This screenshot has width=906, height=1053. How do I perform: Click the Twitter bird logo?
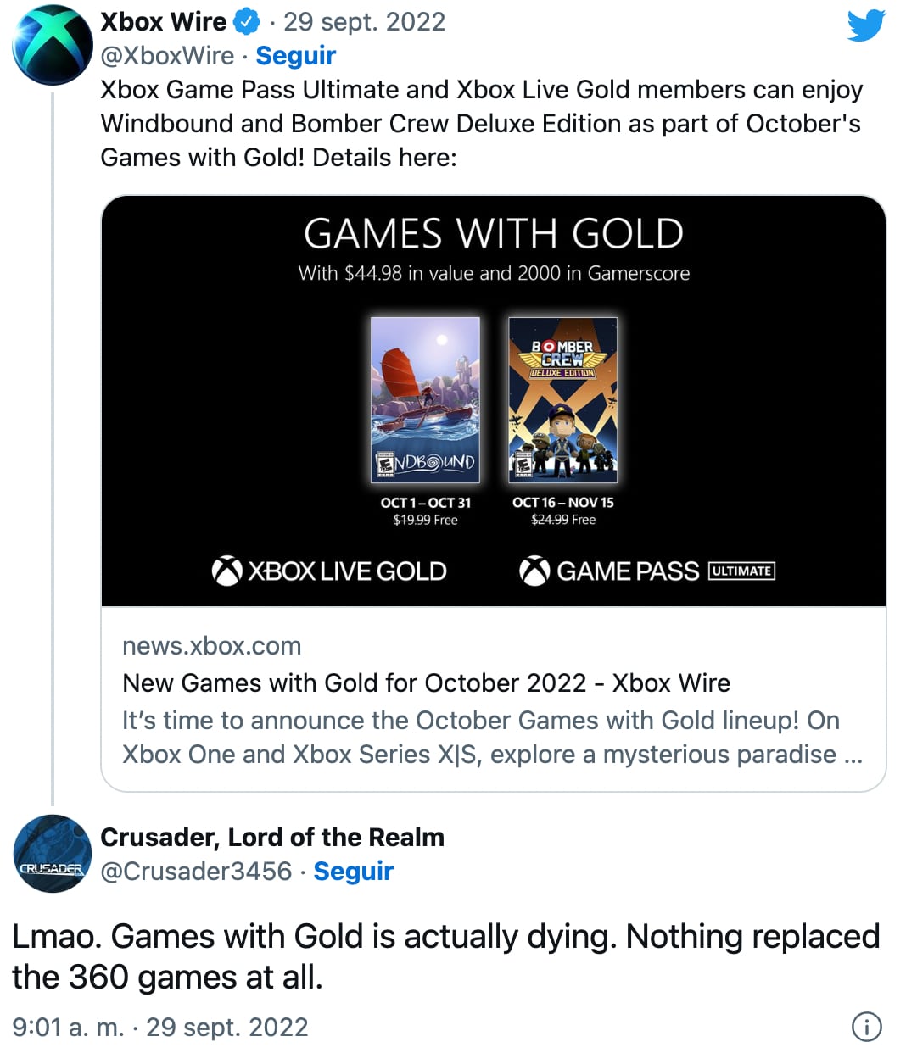[x=865, y=25]
